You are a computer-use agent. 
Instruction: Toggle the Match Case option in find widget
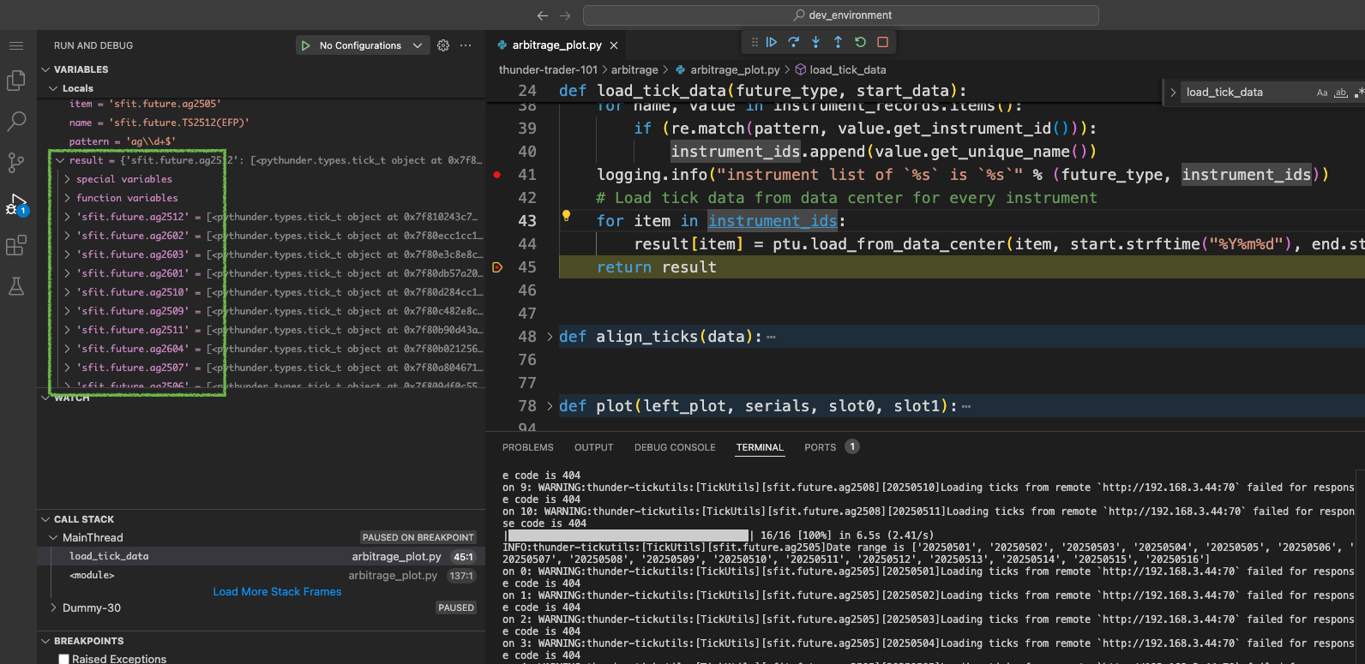pyautogui.click(x=1322, y=93)
